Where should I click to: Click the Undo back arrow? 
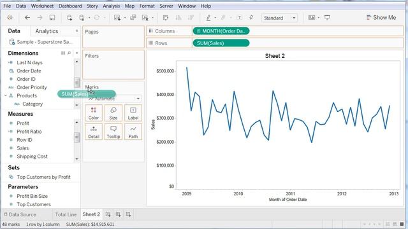tap(27, 18)
